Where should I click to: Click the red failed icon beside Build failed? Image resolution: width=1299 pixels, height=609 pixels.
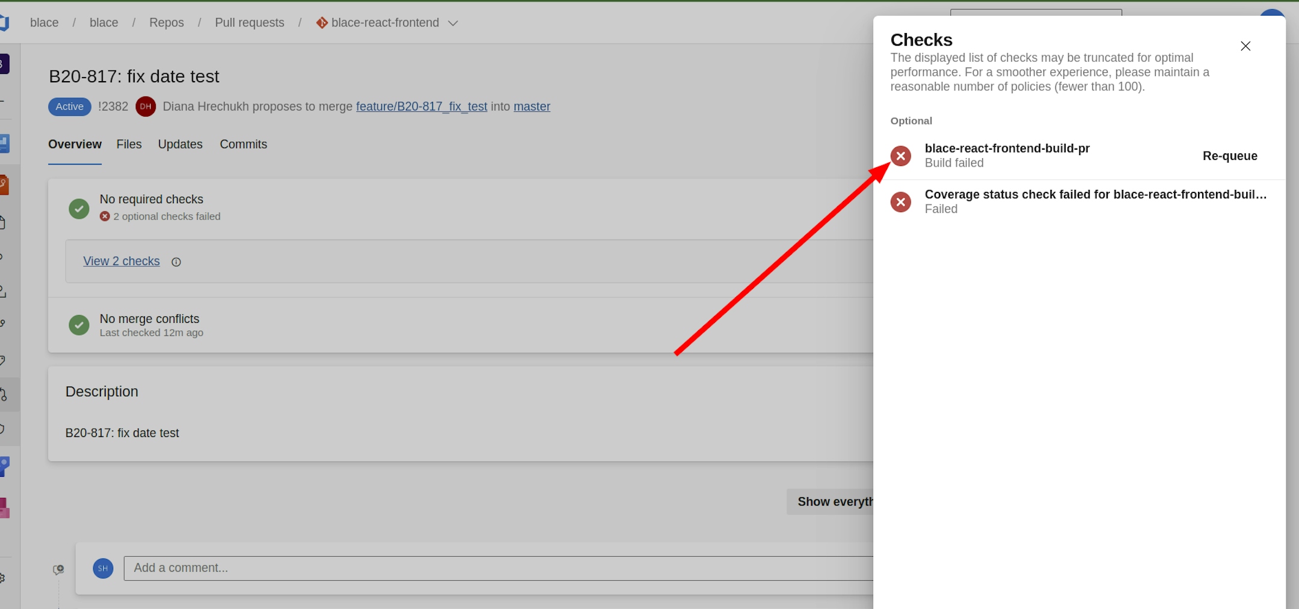900,156
